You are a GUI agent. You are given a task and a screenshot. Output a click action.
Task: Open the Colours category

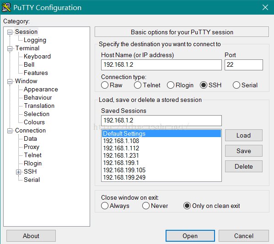(34, 122)
